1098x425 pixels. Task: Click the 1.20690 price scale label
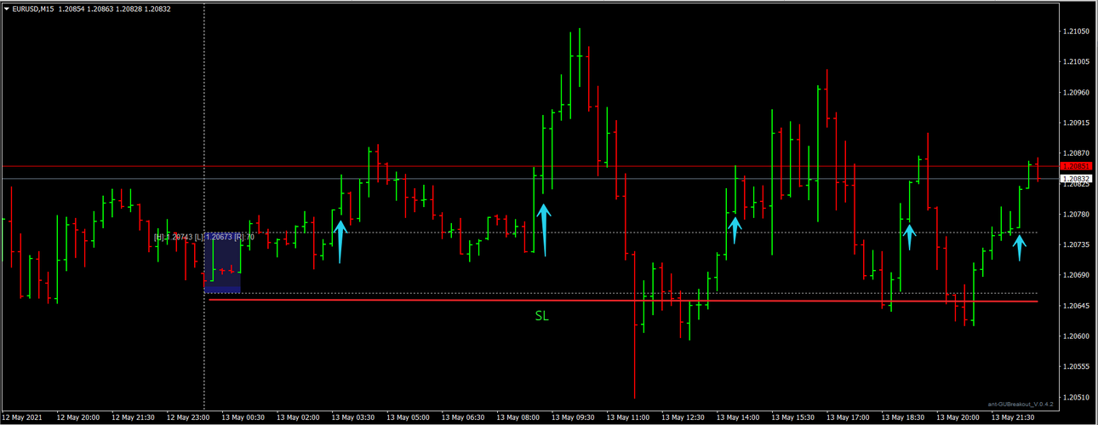[x=1077, y=275]
